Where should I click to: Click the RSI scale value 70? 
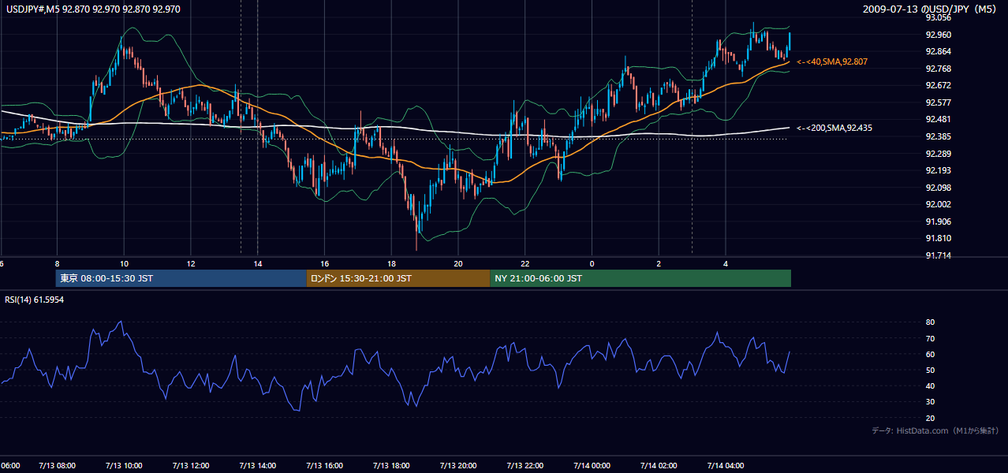pos(930,338)
